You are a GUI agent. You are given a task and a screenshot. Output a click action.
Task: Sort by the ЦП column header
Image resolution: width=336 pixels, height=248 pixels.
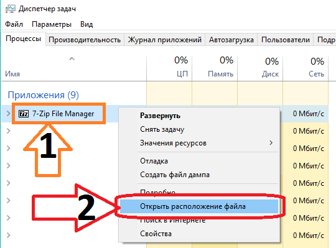(169, 68)
